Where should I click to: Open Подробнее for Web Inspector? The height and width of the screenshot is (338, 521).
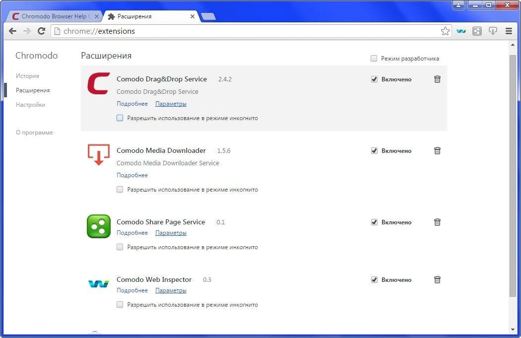point(132,290)
